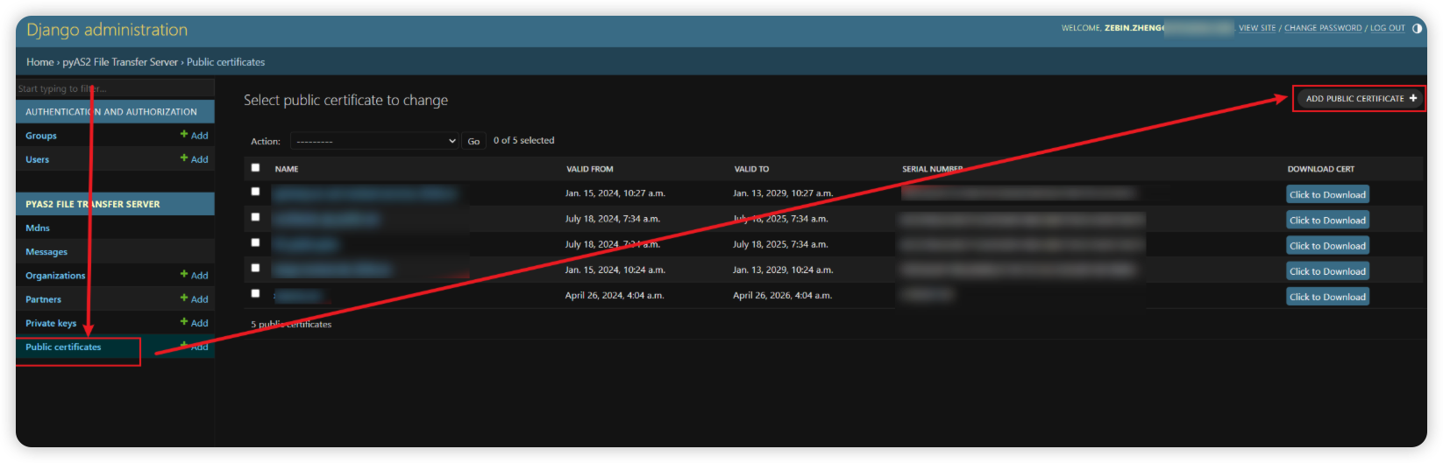The height and width of the screenshot is (463, 1443).
Task: Click the sidebar filter text field
Action: 114,88
